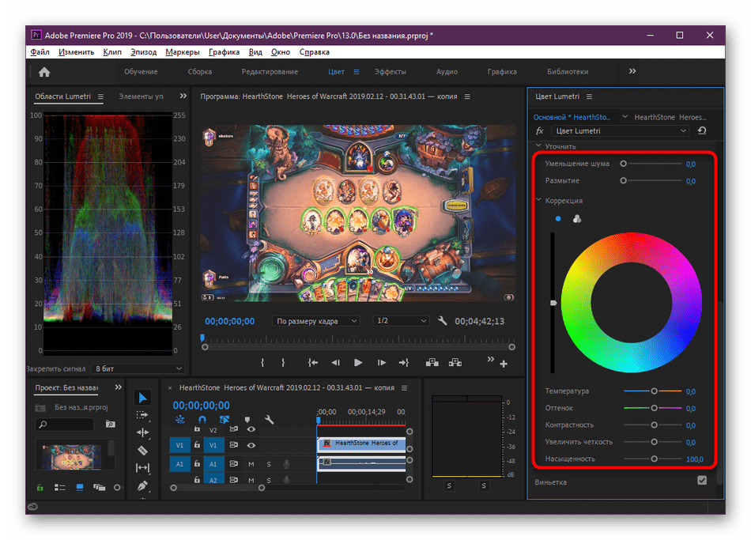This screenshot has width=751, height=540.
Task: Reset the Lumetri Color effect
Action: (x=702, y=130)
